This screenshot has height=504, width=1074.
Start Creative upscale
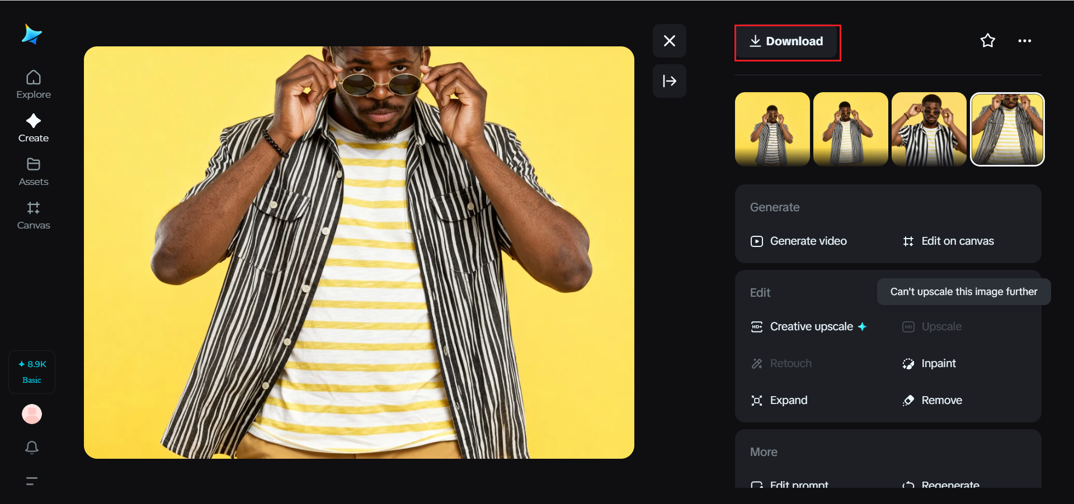(x=808, y=327)
